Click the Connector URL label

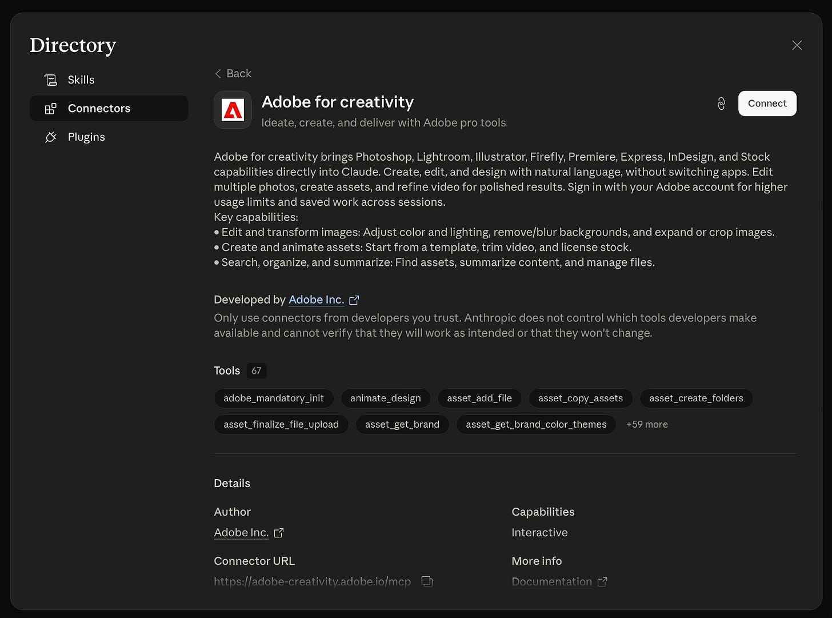[x=254, y=561]
